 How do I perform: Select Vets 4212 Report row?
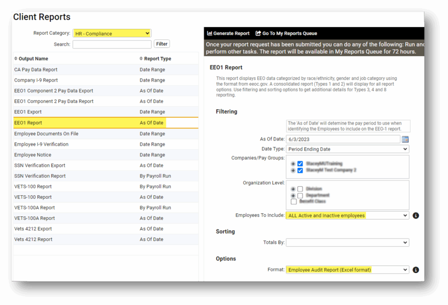[106, 239]
